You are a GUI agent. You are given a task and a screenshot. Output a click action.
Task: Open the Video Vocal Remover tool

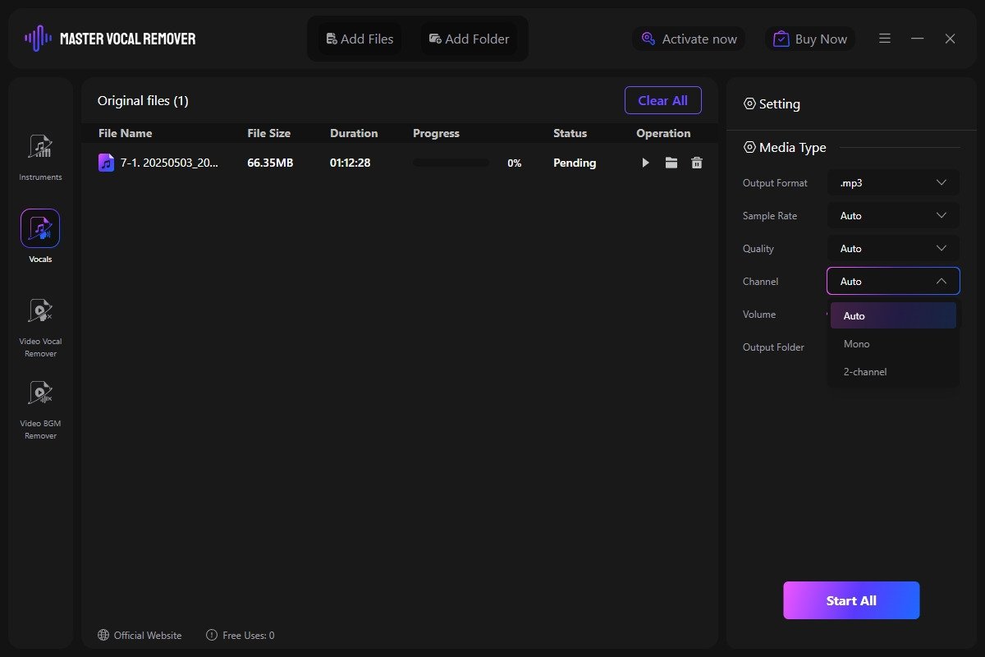tap(40, 312)
